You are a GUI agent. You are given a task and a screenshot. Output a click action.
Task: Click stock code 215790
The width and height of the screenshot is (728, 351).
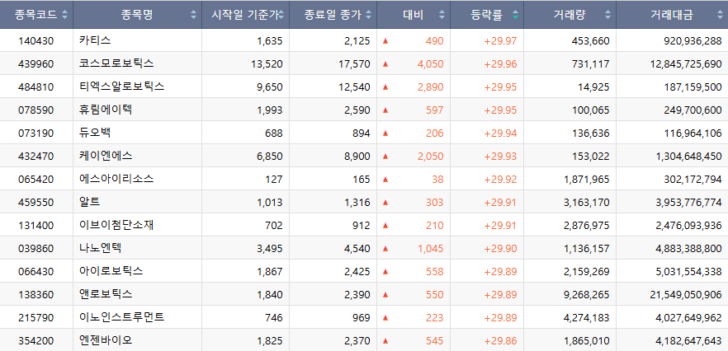tap(36, 318)
